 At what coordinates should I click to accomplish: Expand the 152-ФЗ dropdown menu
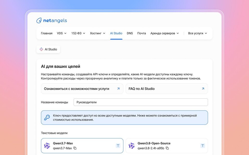pyautogui.click(x=78, y=33)
